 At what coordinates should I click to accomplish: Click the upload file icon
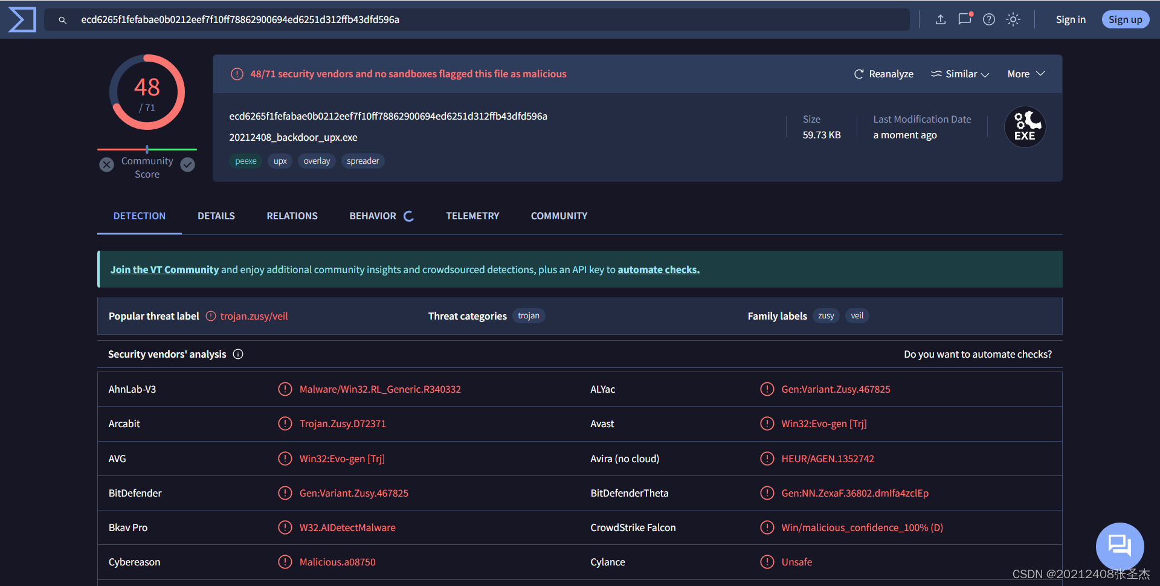click(x=941, y=19)
